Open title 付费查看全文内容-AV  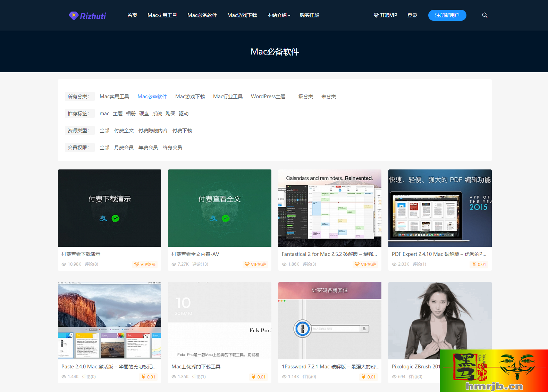point(195,254)
